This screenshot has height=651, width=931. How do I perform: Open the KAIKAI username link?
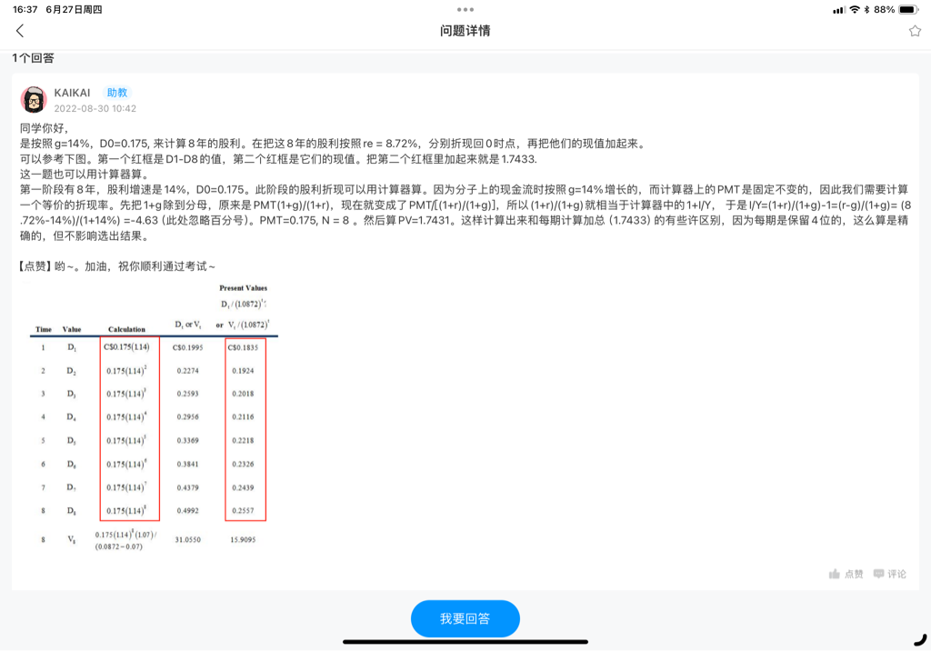[73, 93]
